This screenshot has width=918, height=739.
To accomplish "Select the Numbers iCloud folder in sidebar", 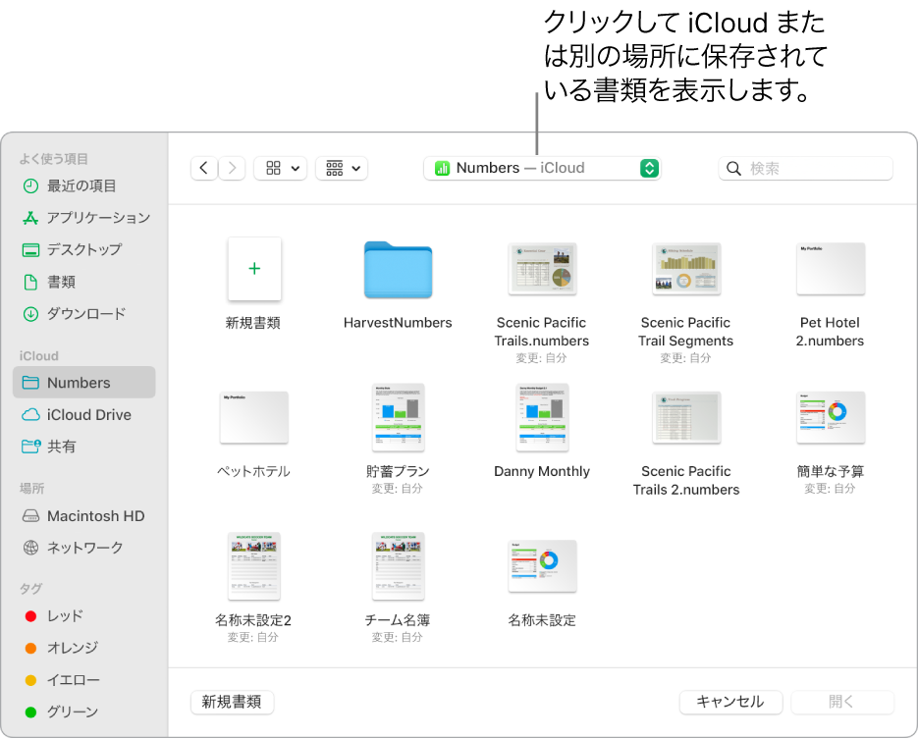I will click(x=83, y=383).
